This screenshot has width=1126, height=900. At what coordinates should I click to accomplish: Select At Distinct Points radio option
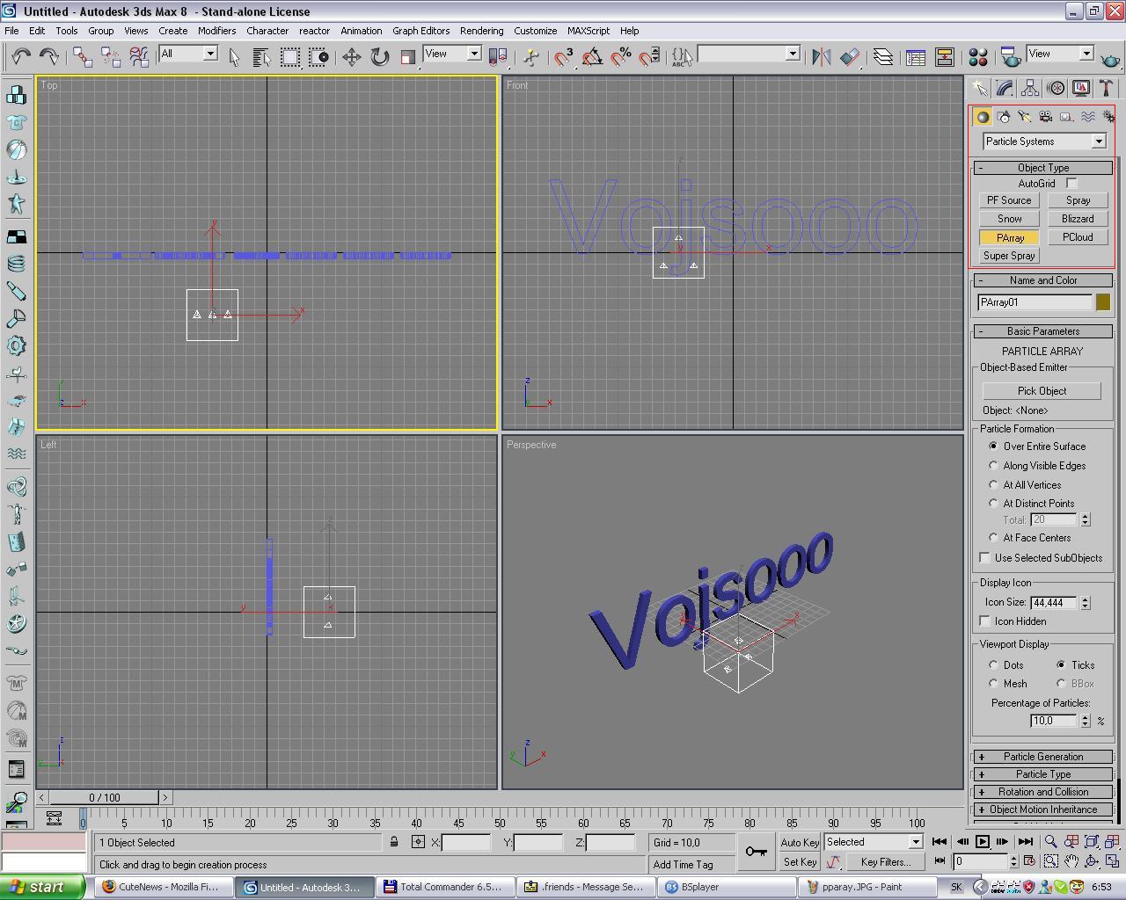click(x=994, y=504)
